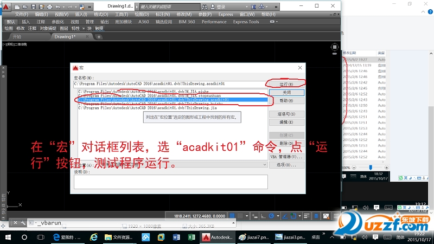Add new drawing tab with plus button

(x=99, y=37)
